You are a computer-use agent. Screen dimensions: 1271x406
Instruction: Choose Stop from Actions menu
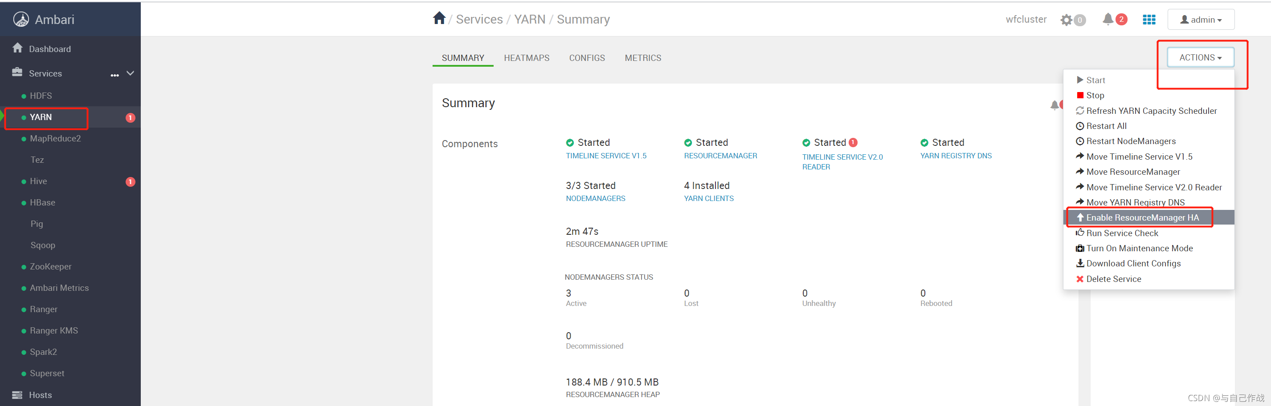[x=1148, y=95]
